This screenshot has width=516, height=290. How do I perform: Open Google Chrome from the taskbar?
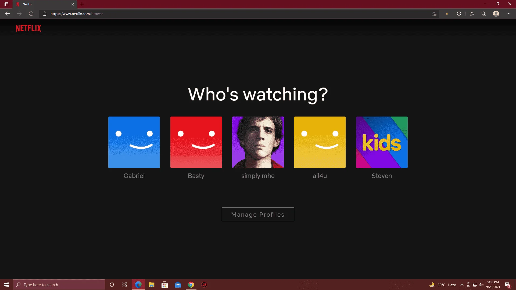pos(191,285)
